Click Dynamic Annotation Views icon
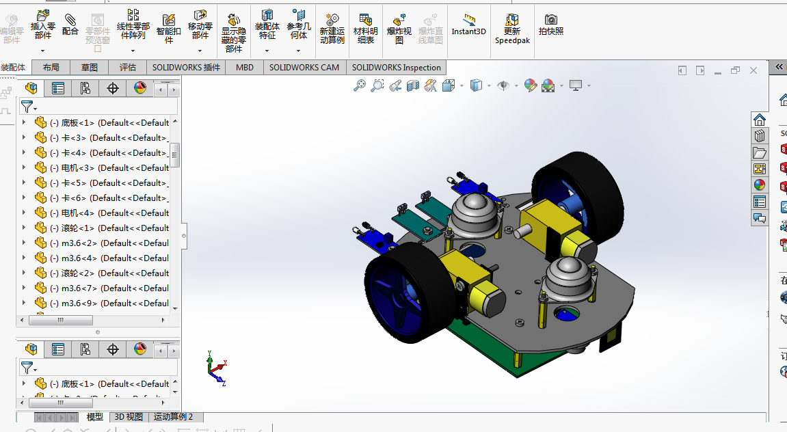Screen dimensions: 787x432 tap(430, 86)
